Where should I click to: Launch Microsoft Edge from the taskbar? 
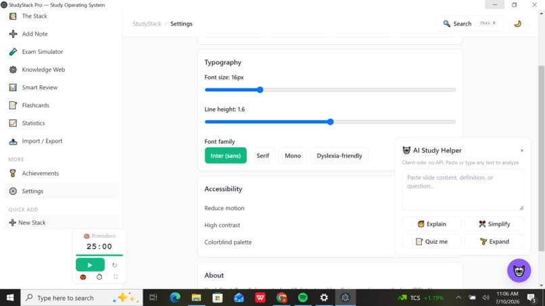pos(175,298)
